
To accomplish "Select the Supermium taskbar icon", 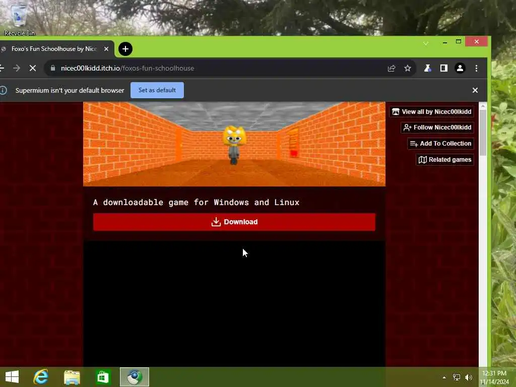I will (134, 377).
